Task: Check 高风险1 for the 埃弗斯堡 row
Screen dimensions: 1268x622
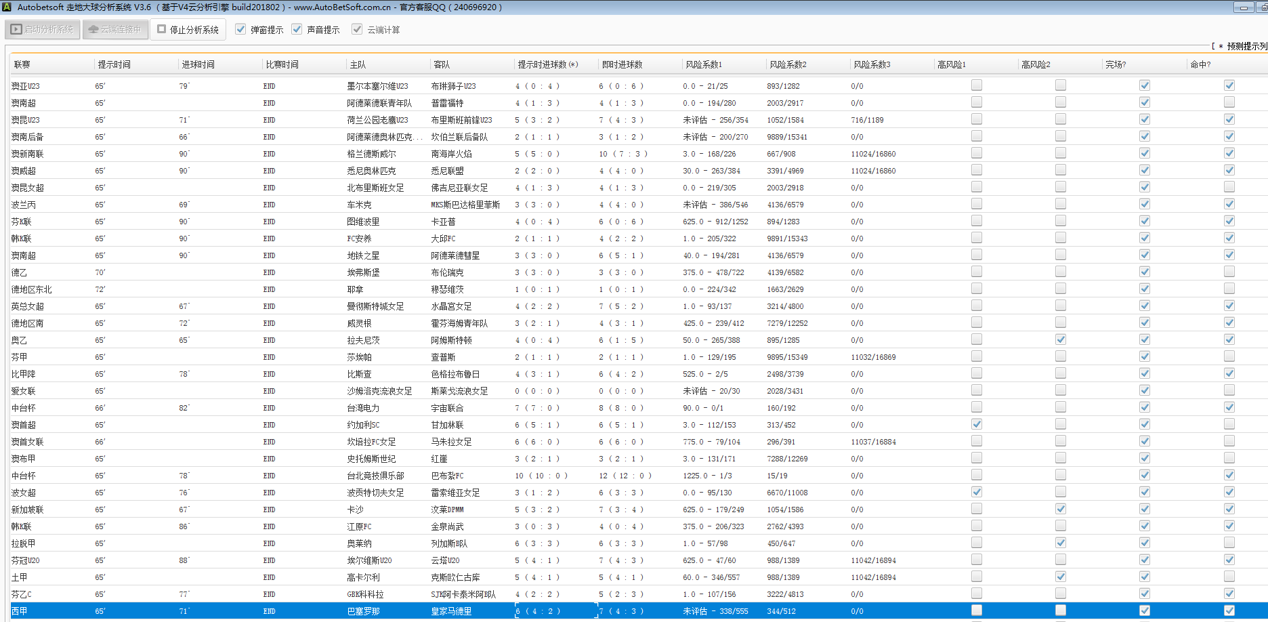Action: 976,272
